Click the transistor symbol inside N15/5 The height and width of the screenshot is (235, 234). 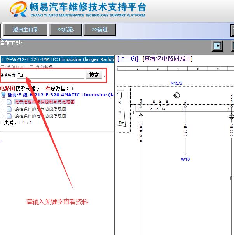coord(177,95)
